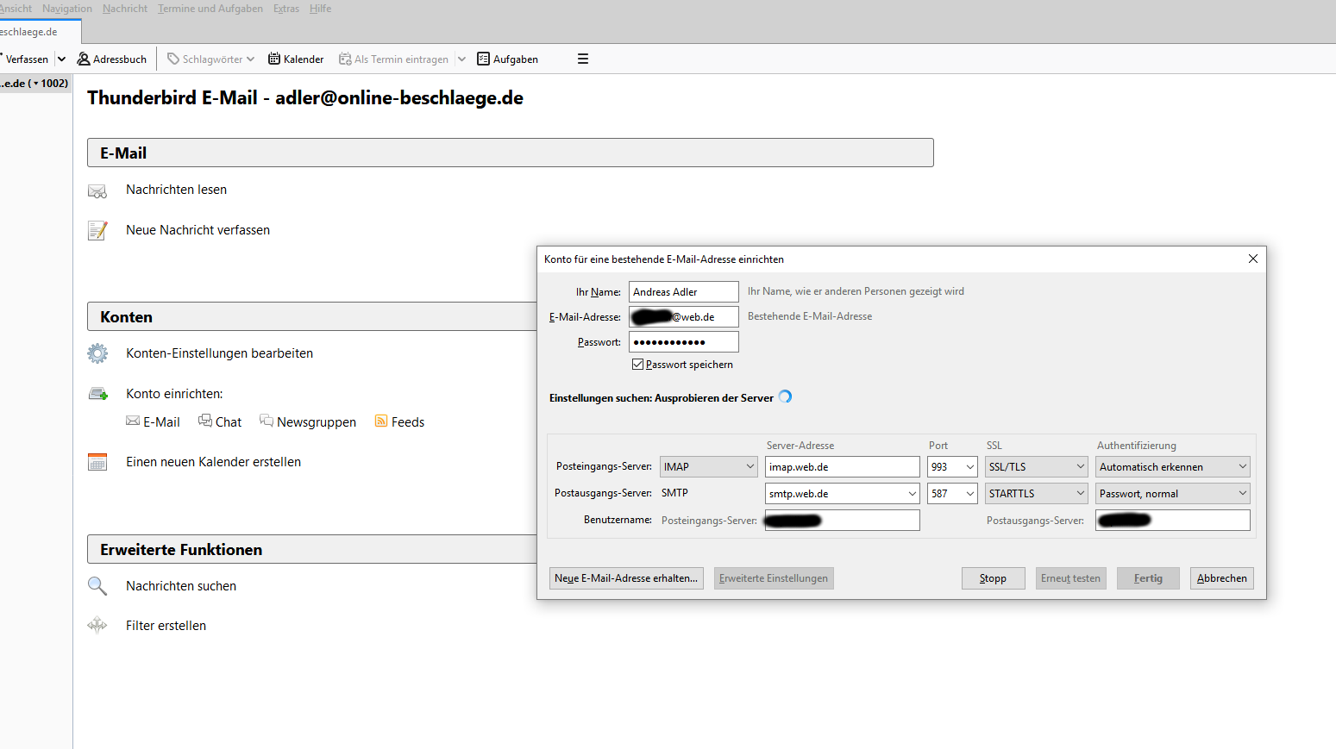Click the Erweiterte Einstellungen button
Viewport: 1336px width, 749px height.
tap(774, 578)
